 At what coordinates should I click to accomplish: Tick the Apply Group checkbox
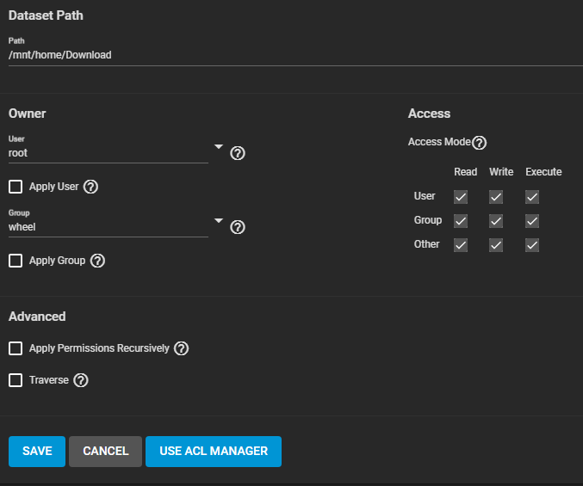(x=16, y=261)
